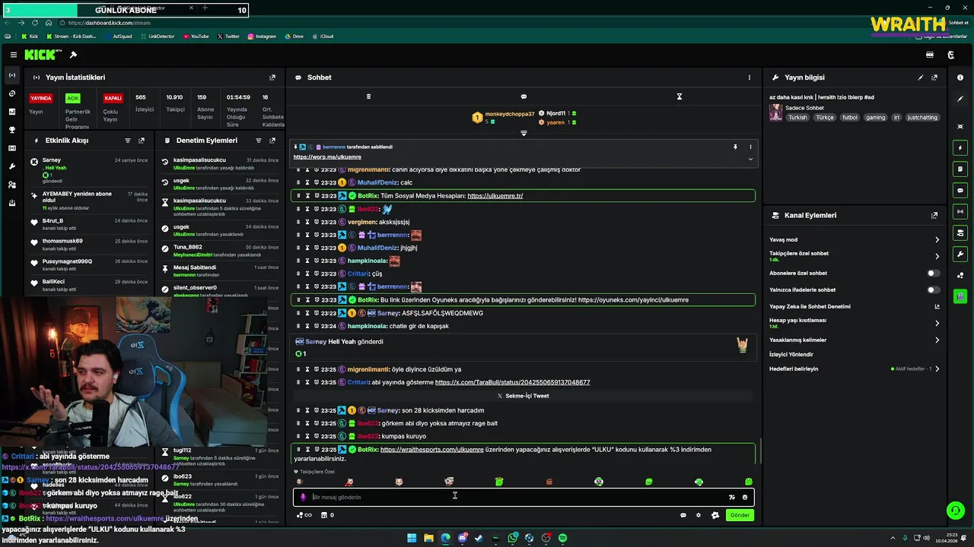Open the pinned worp.me/ulkuemre link
Screen dimensions: 974x547
(327, 157)
